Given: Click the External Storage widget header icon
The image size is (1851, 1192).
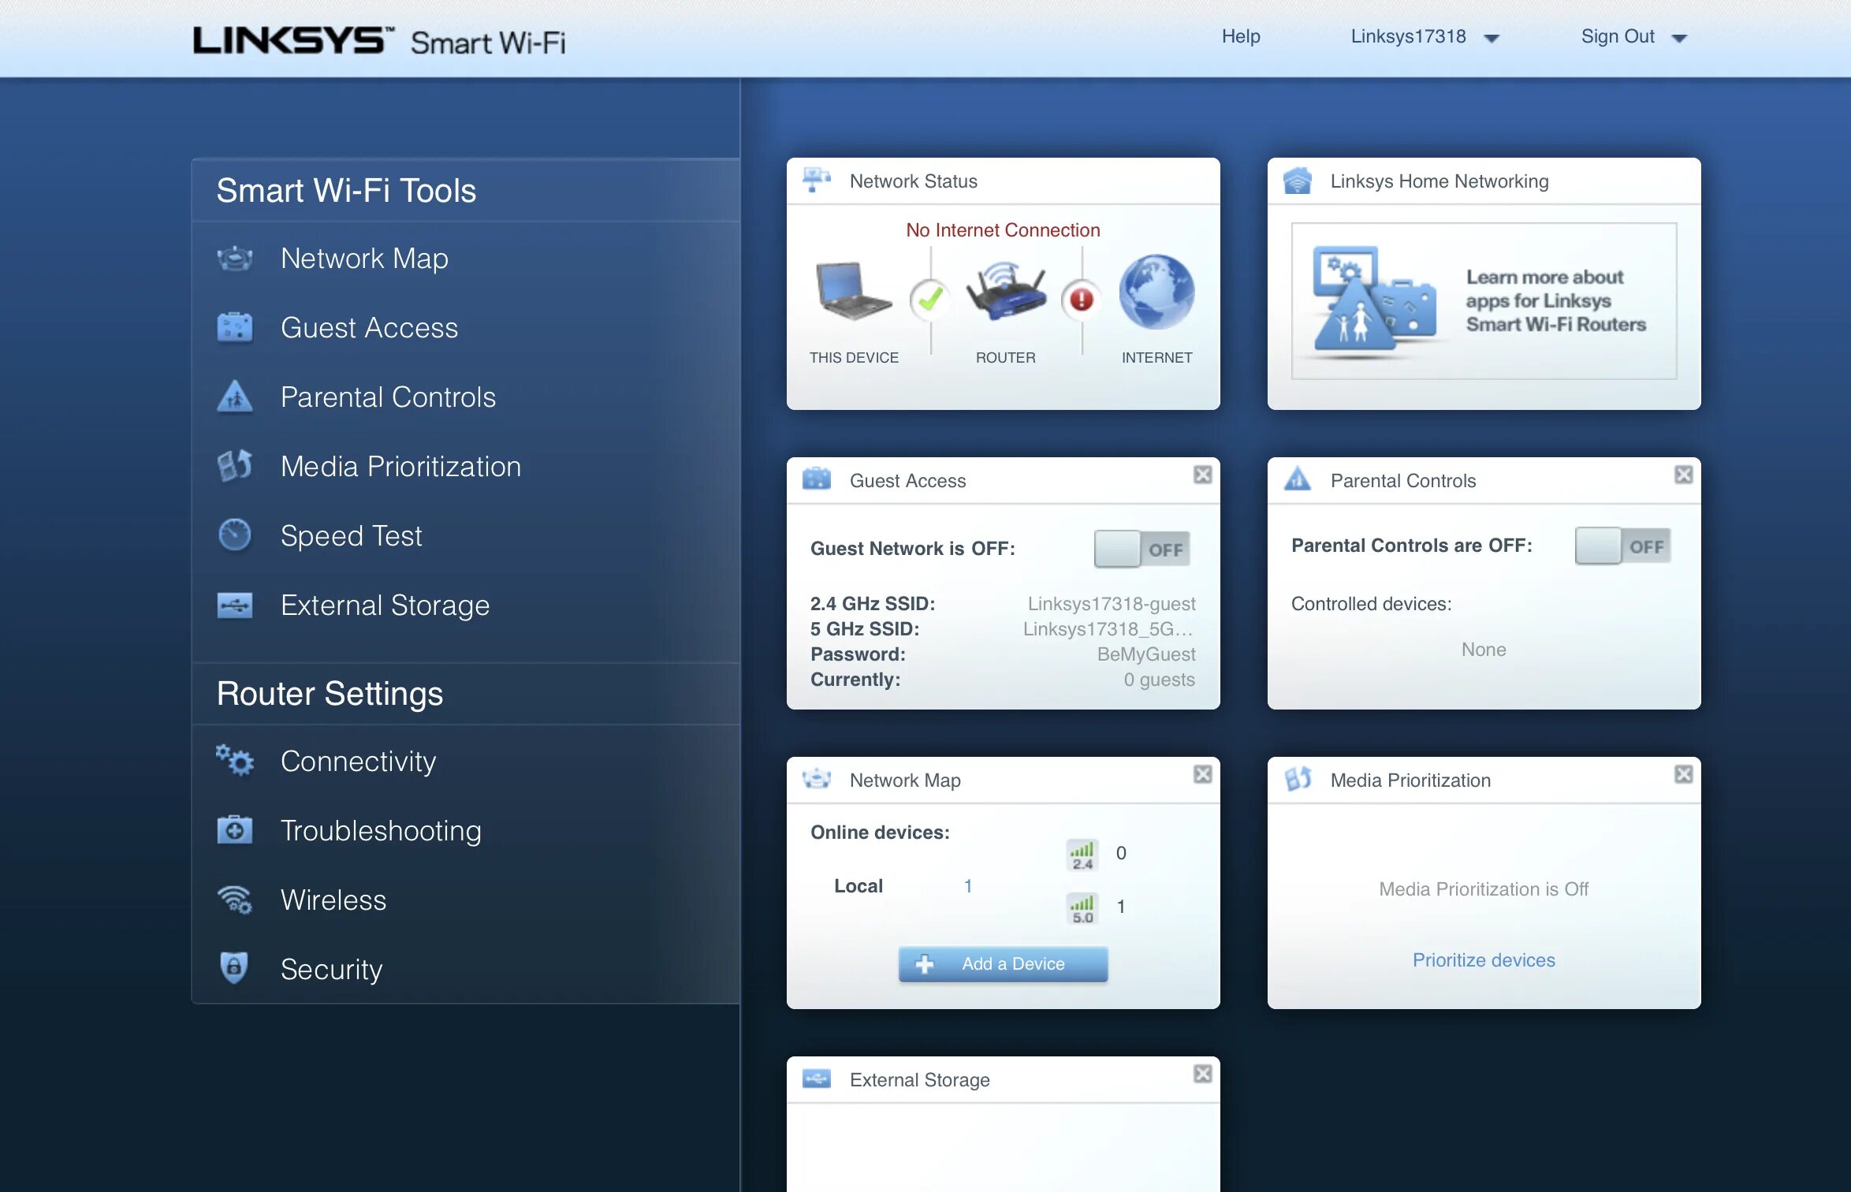Looking at the screenshot, I should [x=817, y=1078].
